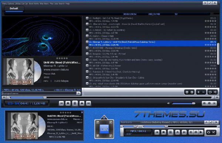This screenshot has width=222, height=143.
Task: Toggle shuffle in the mini player
Action: coord(213,132)
